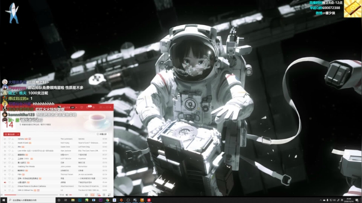Like It Never Rains in Southern California
The image size is (362, 203).
(10, 186)
